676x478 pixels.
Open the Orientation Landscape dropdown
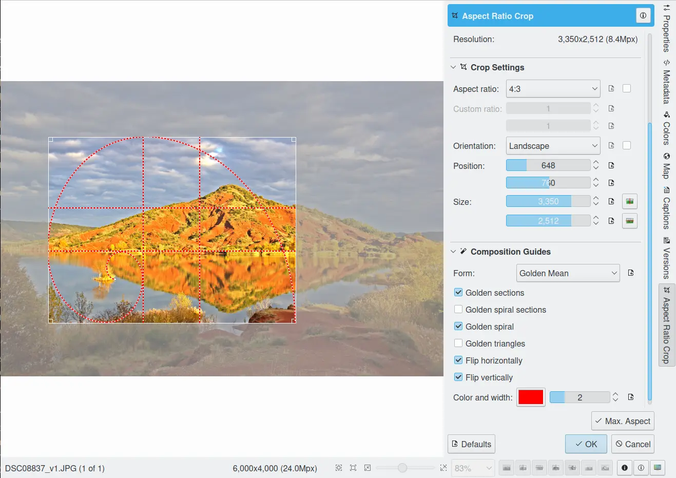[x=553, y=146]
